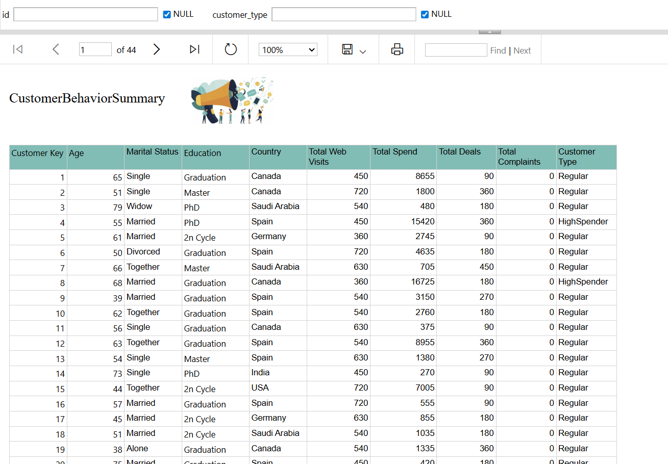The width and height of the screenshot is (668, 464).
Task: Select the customer_type parameter field
Action: (343, 14)
